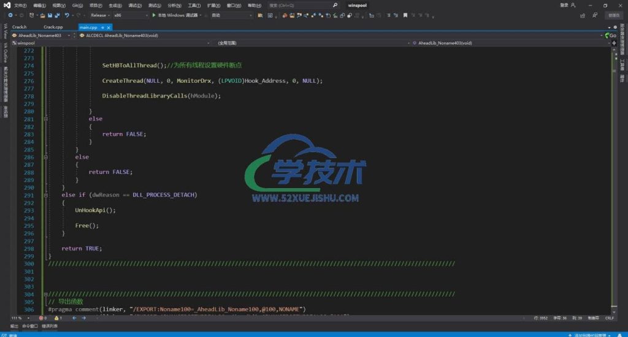Click the red error count icon
Viewport: 628px width, 337px height.
pyautogui.click(x=42, y=318)
